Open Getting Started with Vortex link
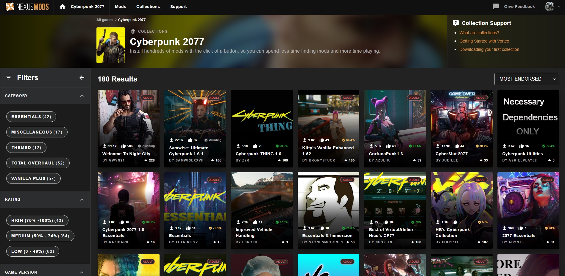 pyautogui.click(x=484, y=41)
